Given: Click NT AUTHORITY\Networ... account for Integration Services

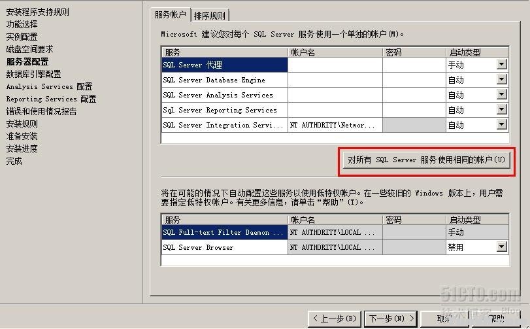Looking at the screenshot, I should pos(335,125).
